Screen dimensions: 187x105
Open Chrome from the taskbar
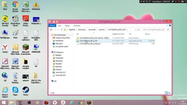(x=80, y=102)
